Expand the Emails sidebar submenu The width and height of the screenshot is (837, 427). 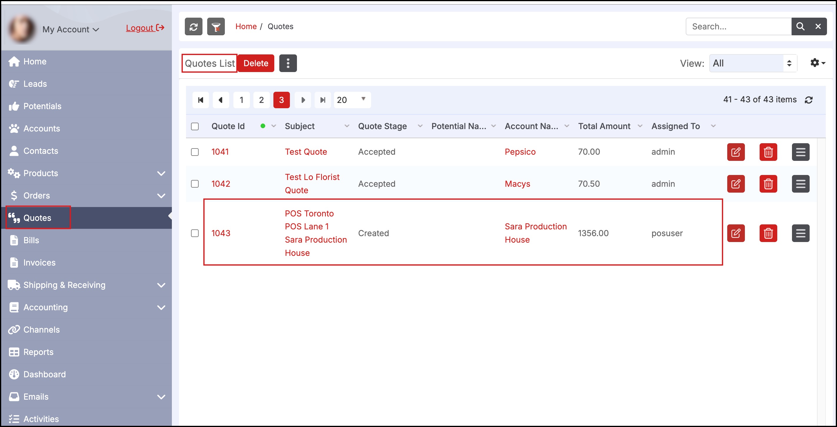(161, 397)
